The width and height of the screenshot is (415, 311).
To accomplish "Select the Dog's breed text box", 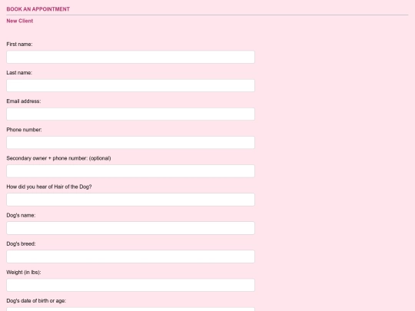I will click(131, 256).
